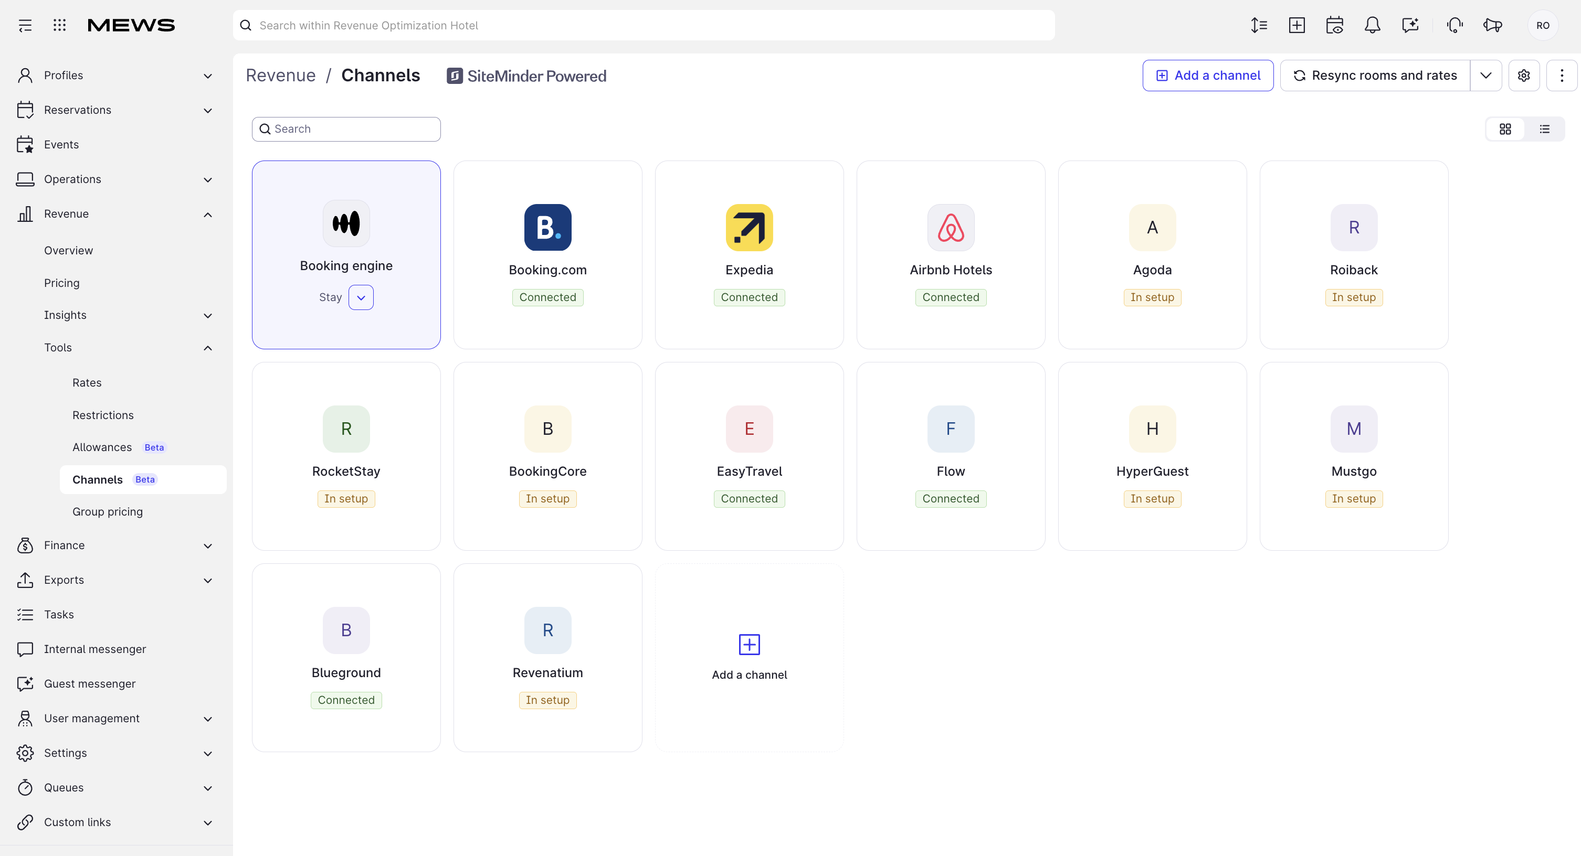Click the SiteMinder Powered badge
This screenshot has width=1581, height=856.
526,76
